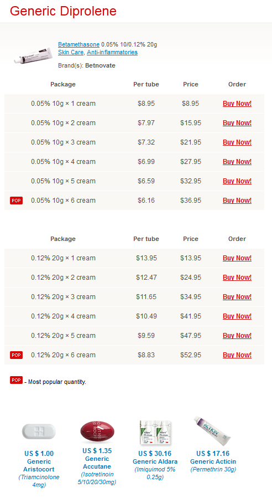This screenshot has height=498, width=272.
Task: Buy Now for 0.05% 10g × 1 cream
Action: 237,104
